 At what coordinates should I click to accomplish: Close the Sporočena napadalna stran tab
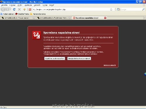(105, 18)
